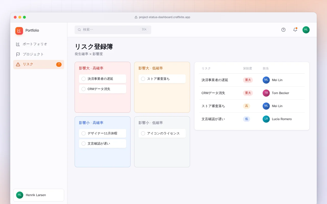Click 文言確認が遅い in the risk table
Screen dimensions: 327x204
(x=213, y=119)
